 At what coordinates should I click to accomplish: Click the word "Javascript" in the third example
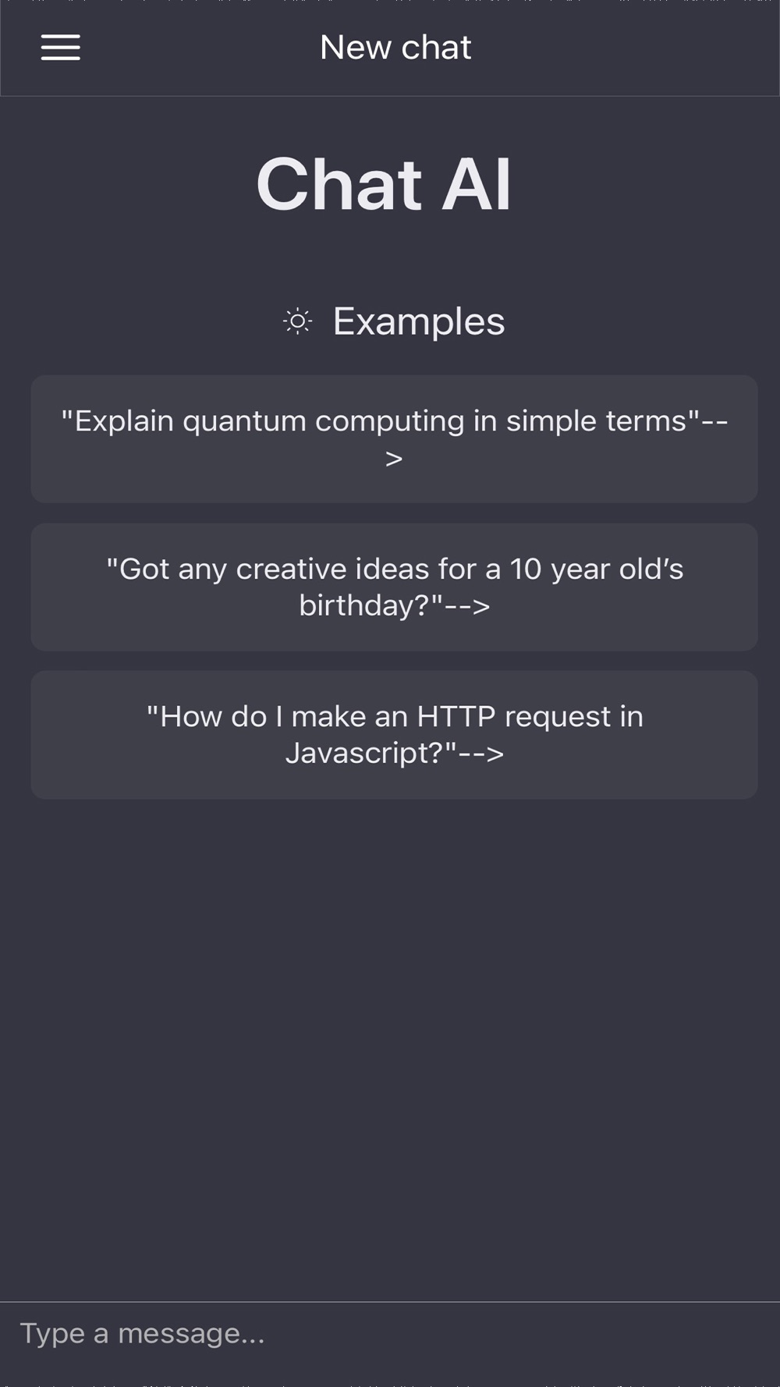click(x=364, y=754)
